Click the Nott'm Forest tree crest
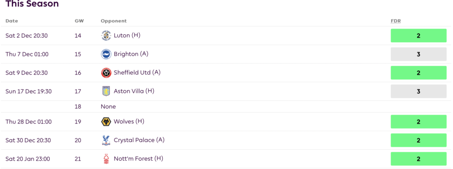Screen dimensions: 453x169 [106, 159]
